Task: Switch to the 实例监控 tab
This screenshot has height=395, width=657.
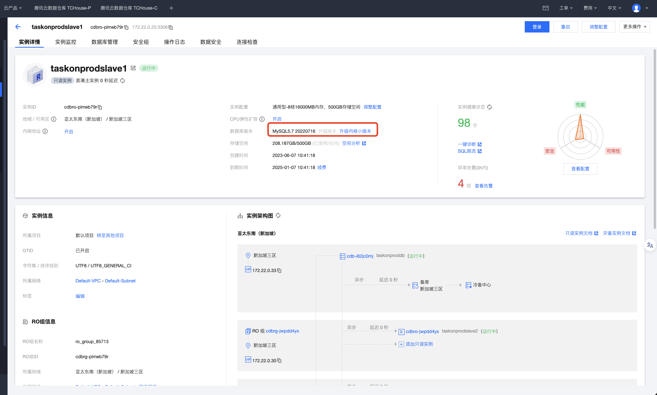Action: pyautogui.click(x=66, y=42)
